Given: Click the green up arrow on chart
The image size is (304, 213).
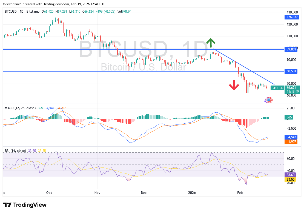Looking at the screenshot, I should pos(211,43).
